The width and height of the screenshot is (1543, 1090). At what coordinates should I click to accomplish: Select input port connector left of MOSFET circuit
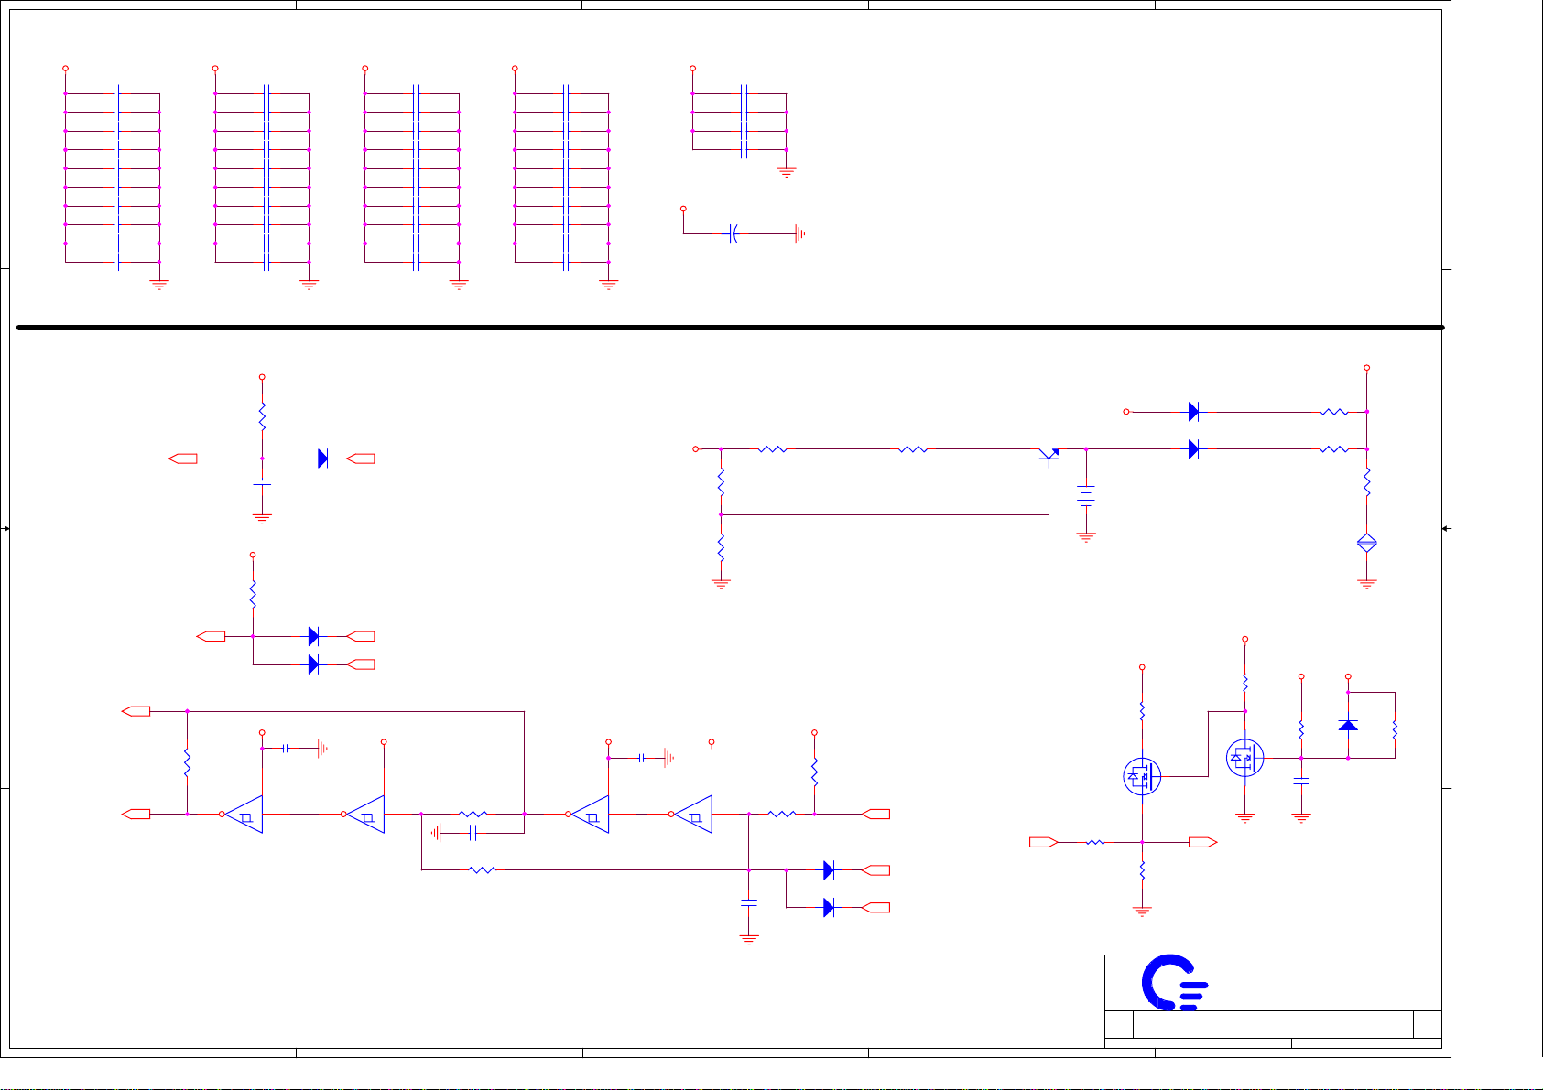[x=1044, y=842]
